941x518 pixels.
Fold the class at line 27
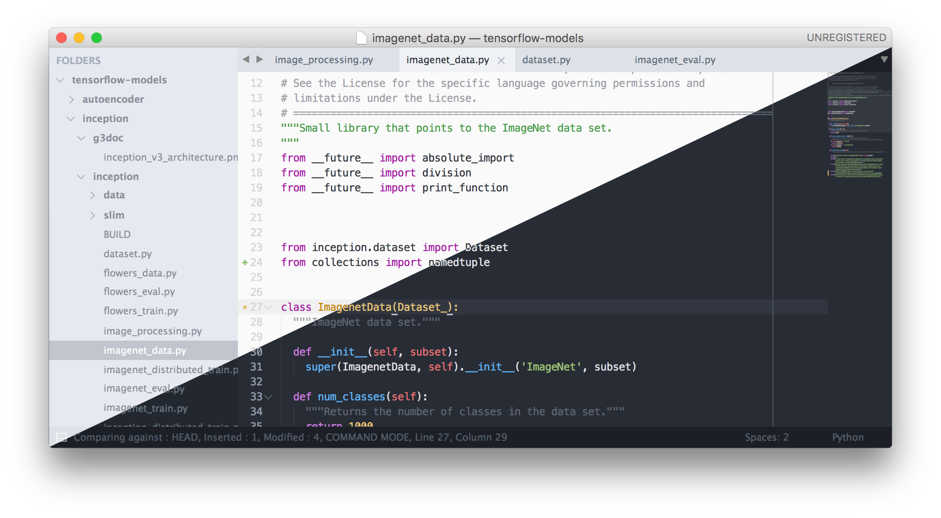[x=268, y=307]
